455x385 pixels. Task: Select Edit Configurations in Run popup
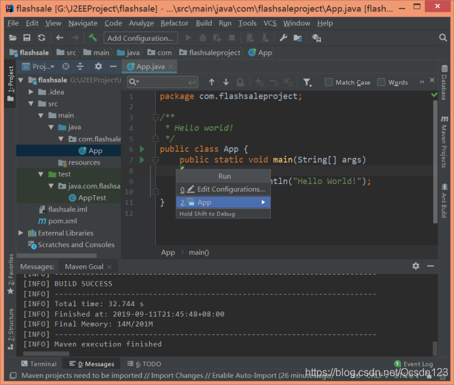223,189
